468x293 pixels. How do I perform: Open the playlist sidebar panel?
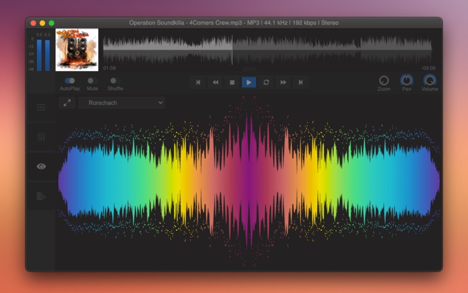41,107
